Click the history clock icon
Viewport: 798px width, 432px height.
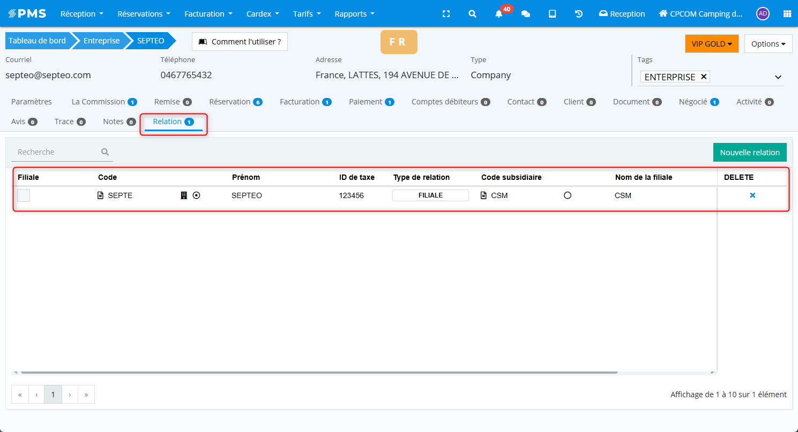[579, 14]
